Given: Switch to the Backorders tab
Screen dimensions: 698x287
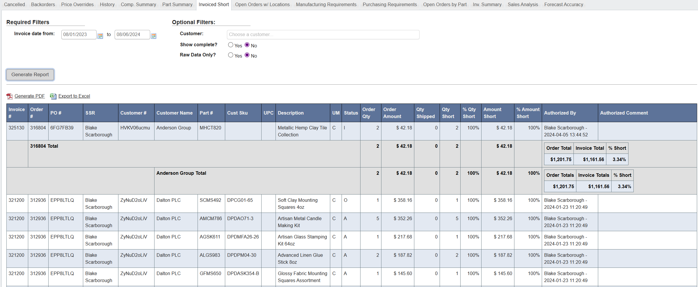Looking at the screenshot, I should point(43,4).
